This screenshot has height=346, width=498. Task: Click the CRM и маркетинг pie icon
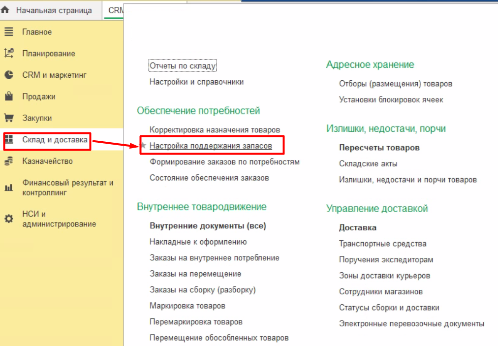pos(8,75)
